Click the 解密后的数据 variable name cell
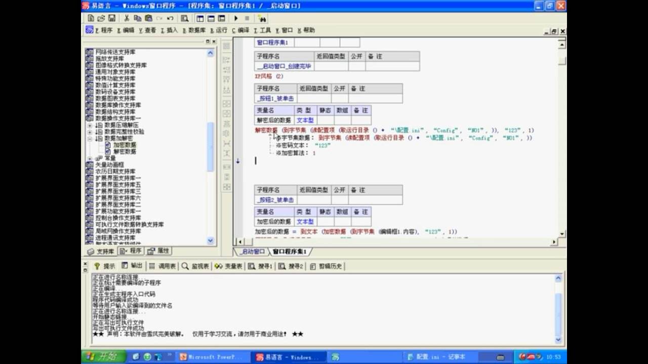 pos(274,120)
